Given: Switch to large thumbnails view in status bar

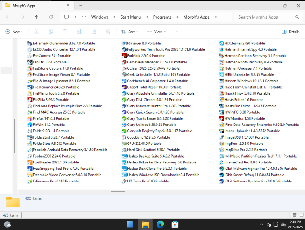Looking at the screenshot, I should tap(301, 215).
